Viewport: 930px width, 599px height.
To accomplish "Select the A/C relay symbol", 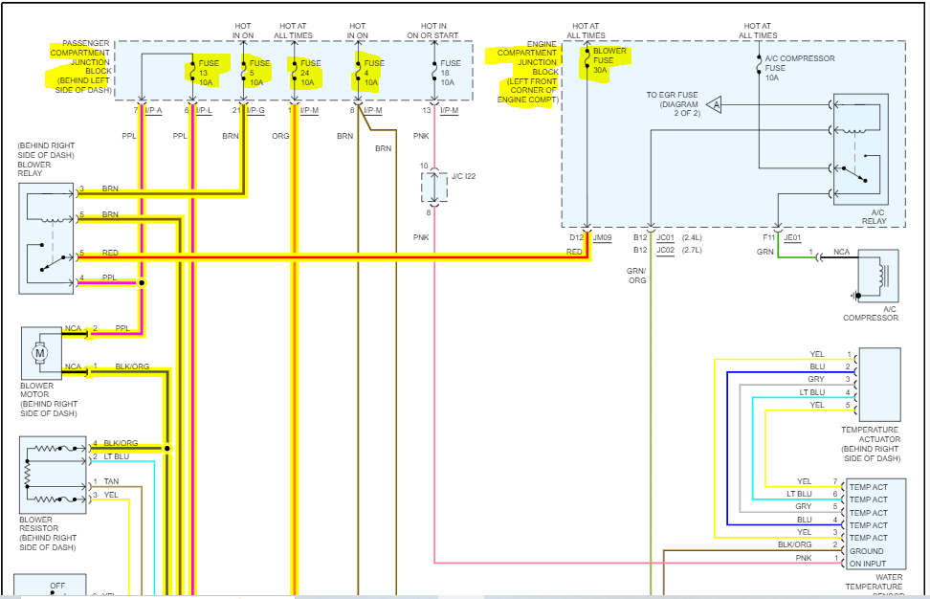I will (860, 149).
